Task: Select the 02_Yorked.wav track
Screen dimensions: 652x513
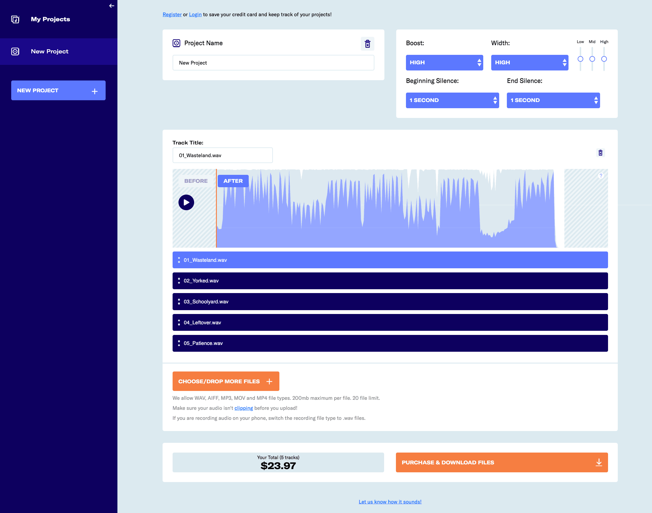Action: 390,281
